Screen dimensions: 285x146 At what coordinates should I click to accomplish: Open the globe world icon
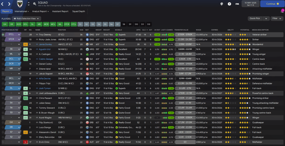[x=222, y=4]
